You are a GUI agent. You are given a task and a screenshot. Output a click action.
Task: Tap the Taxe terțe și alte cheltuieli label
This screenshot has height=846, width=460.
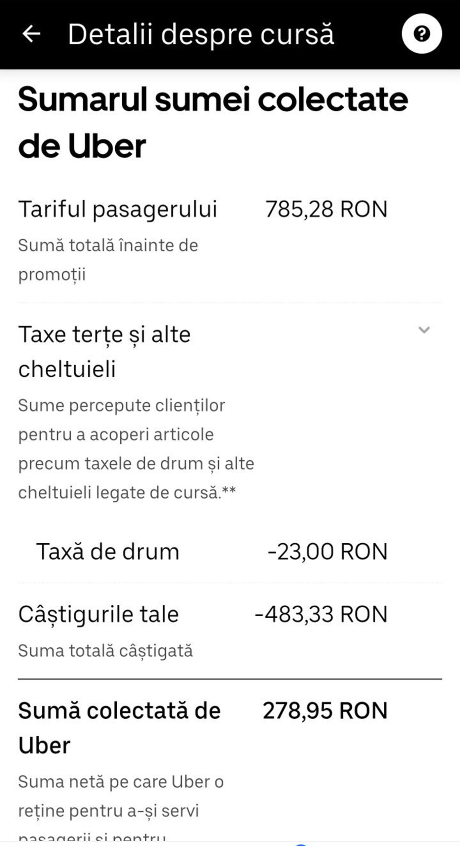point(104,352)
